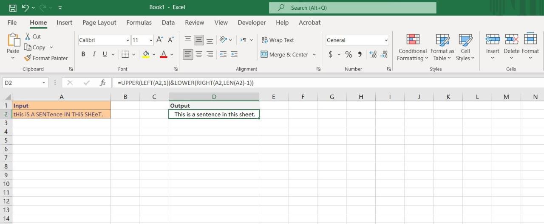This screenshot has width=544, height=224.
Task: Switch to the Developer tab
Action: pyautogui.click(x=252, y=22)
